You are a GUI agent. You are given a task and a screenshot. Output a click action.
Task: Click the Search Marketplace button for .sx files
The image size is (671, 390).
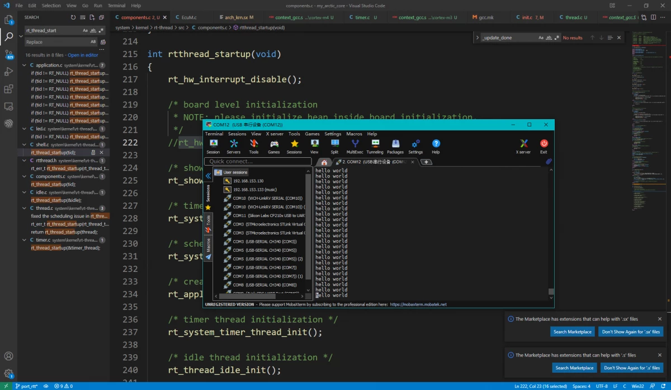tap(572, 332)
